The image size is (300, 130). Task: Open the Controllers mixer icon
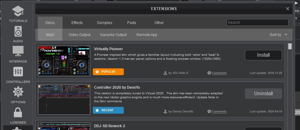click(18, 72)
